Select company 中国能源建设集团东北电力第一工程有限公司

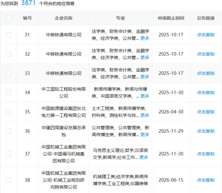coord(64,112)
